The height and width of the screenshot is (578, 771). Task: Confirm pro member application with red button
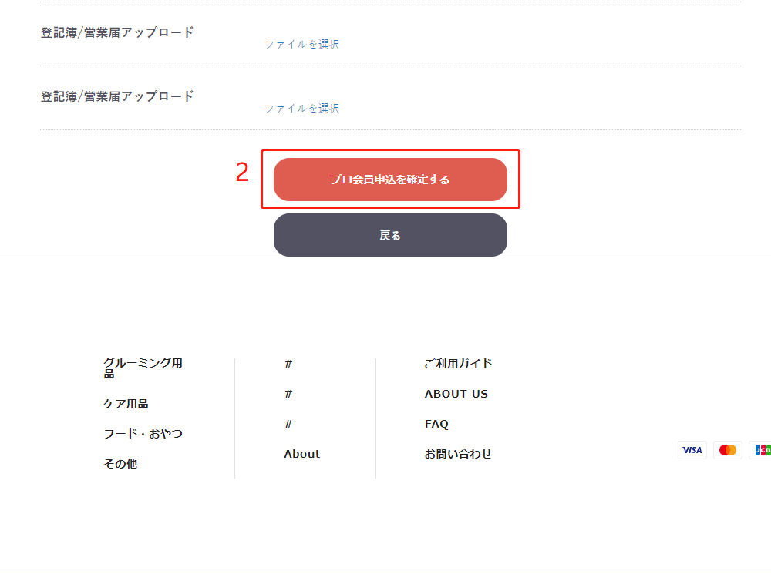(390, 180)
